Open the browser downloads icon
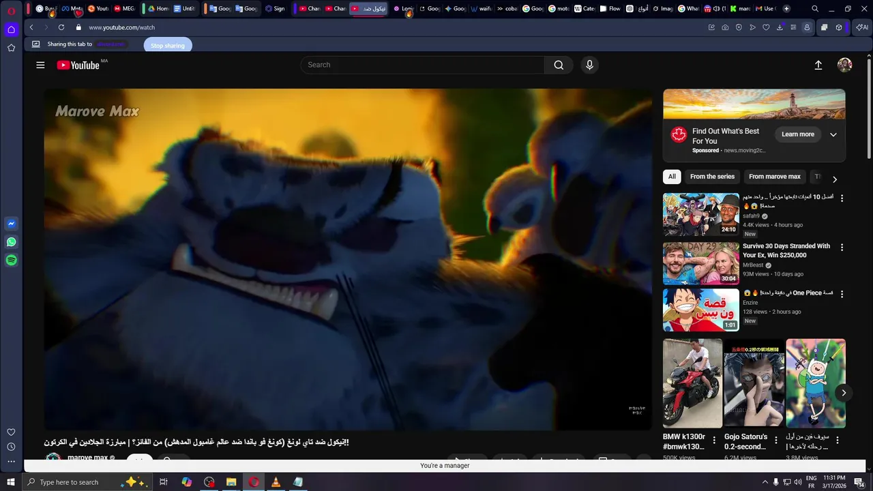 (x=780, y=27)
